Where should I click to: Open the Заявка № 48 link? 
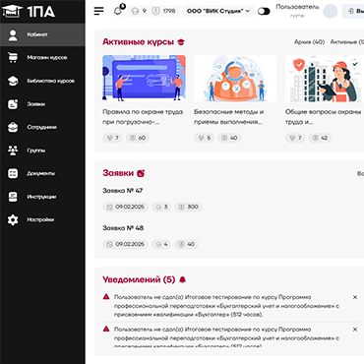[123, 228]
